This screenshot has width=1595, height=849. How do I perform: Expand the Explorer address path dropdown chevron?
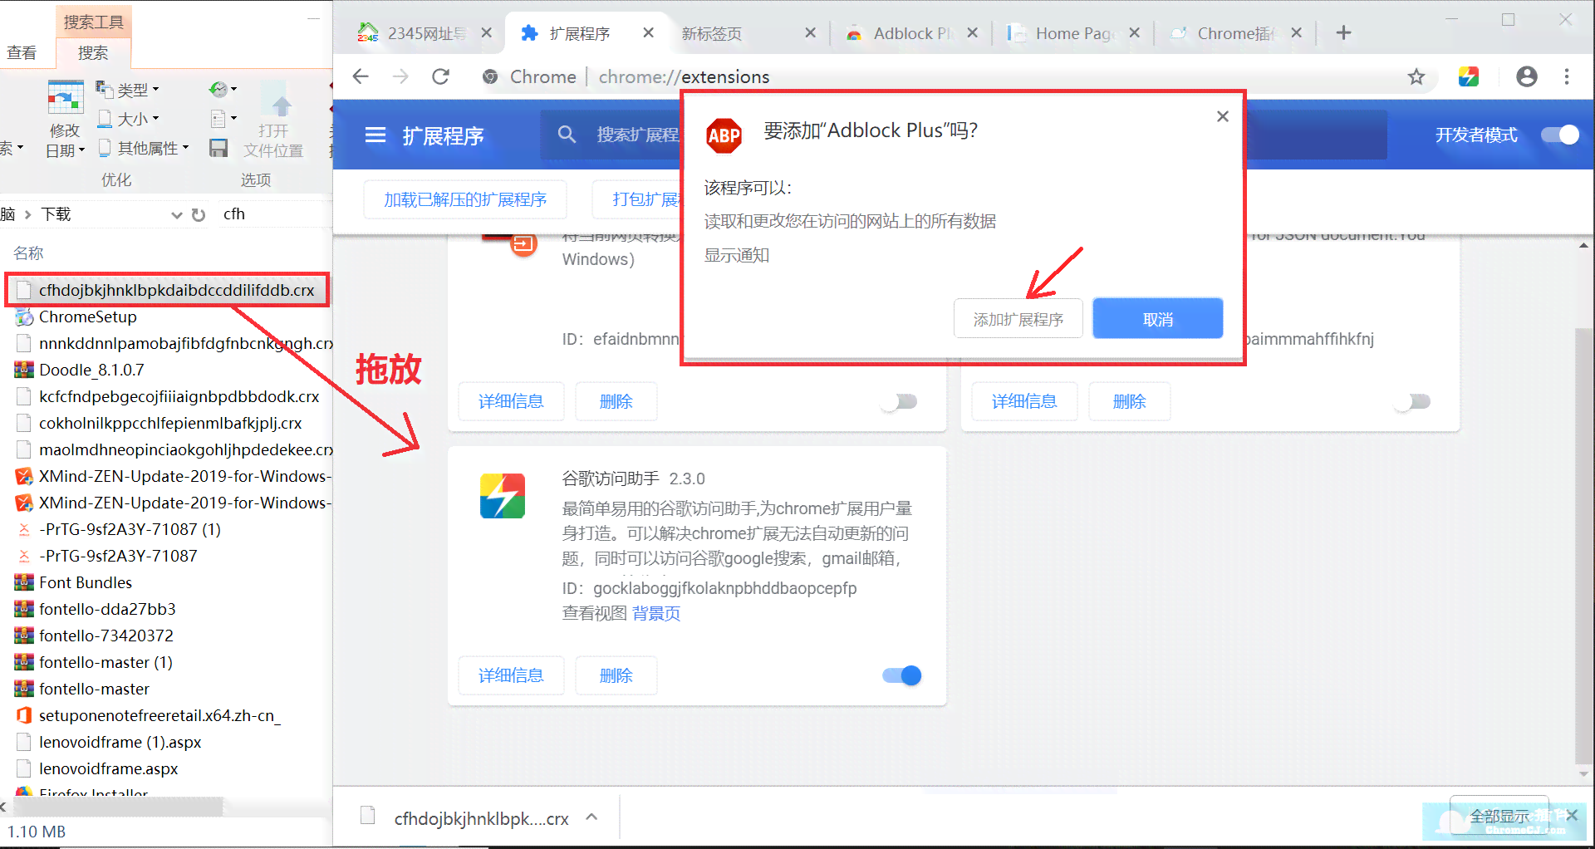pos(176,214)
